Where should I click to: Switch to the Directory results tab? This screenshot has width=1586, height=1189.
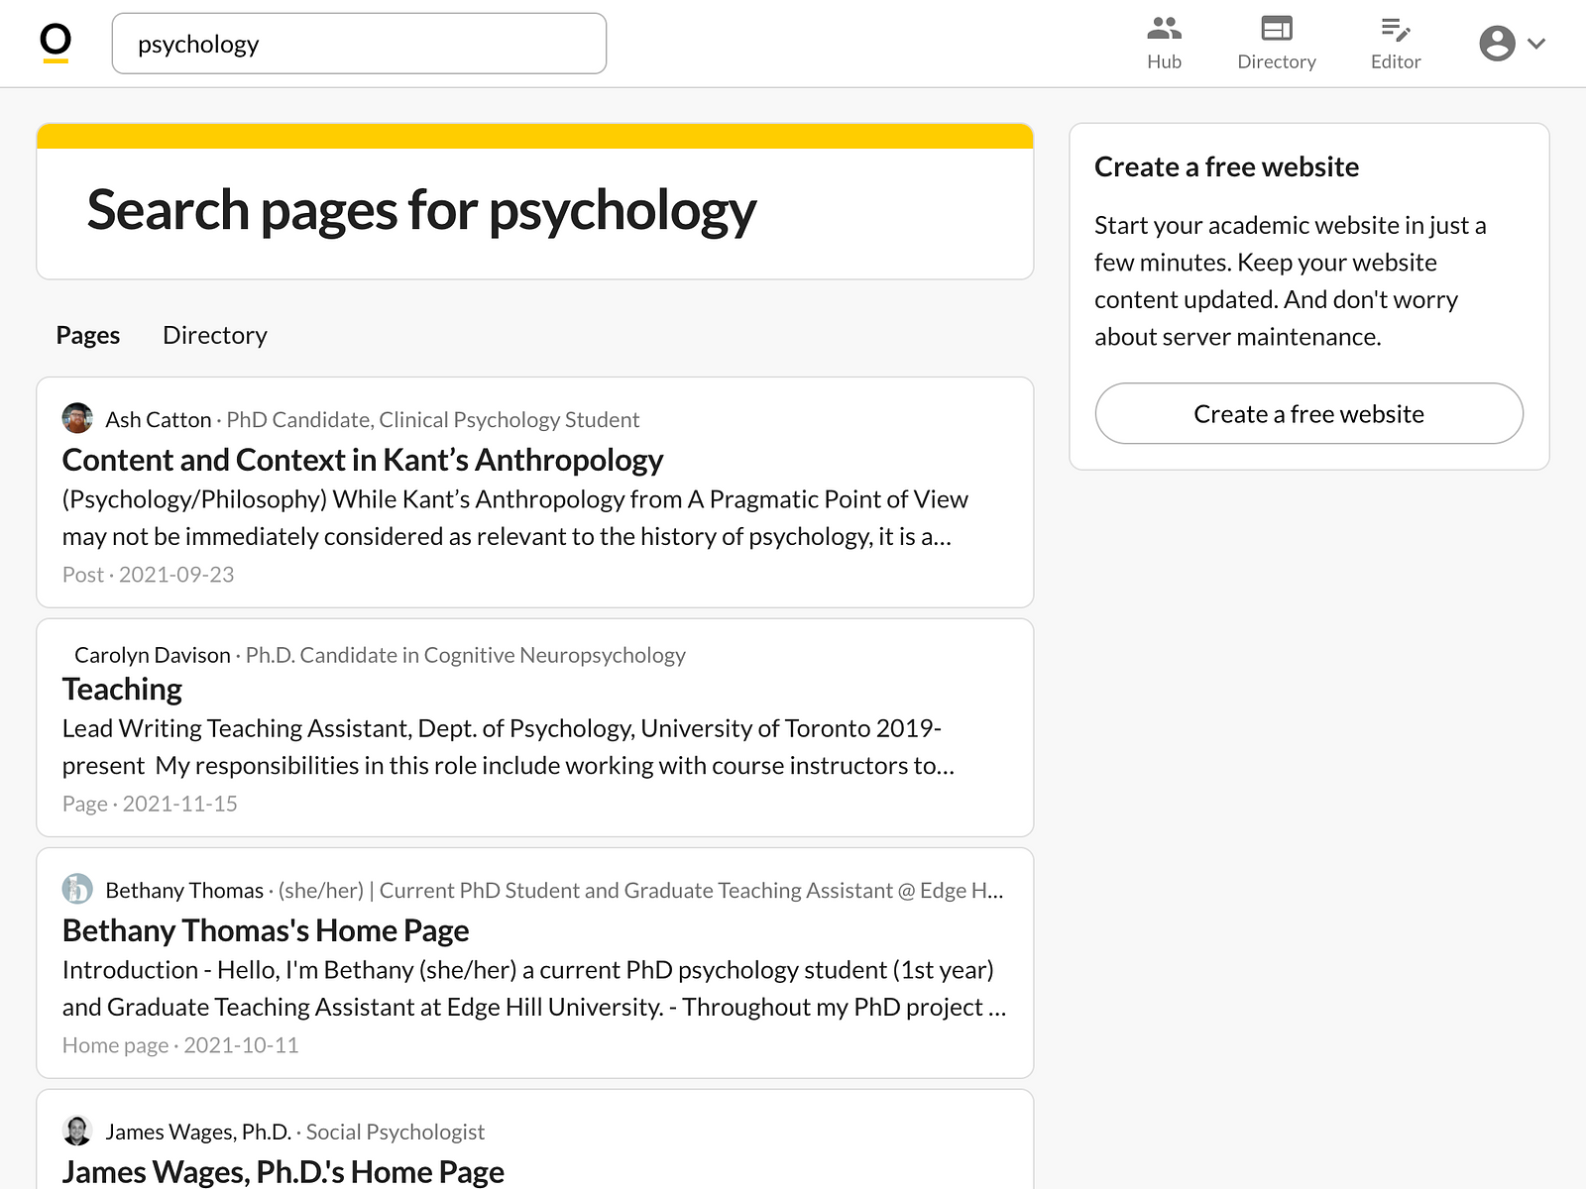pyautogui.click(x=215, y=335)
